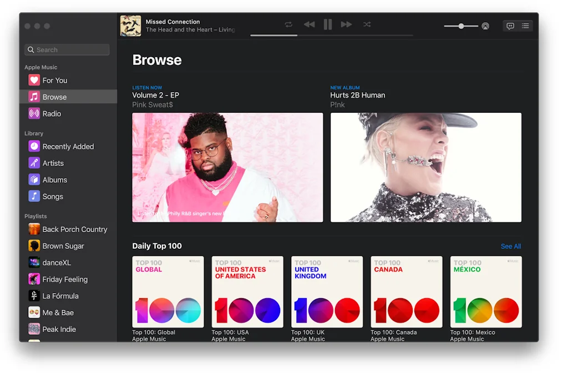Toggle repeat playback mode
This screenshot has width=568, height=377.
[x=288, y=24]
